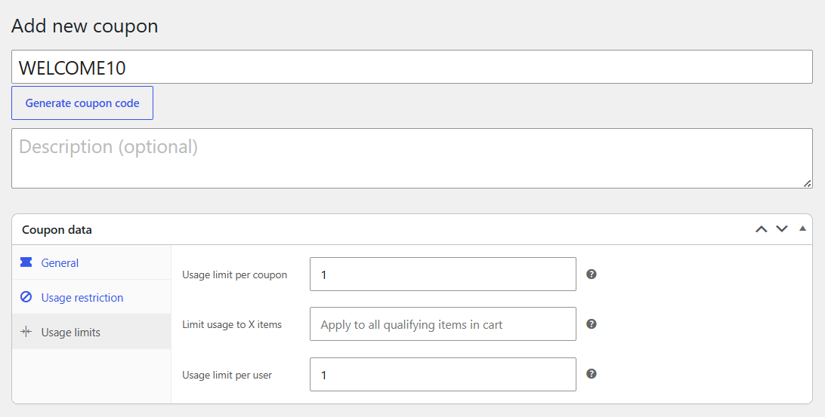Open the General tab
The width and height of the screenshot is (825, 417).
click(x=91, y=262)
